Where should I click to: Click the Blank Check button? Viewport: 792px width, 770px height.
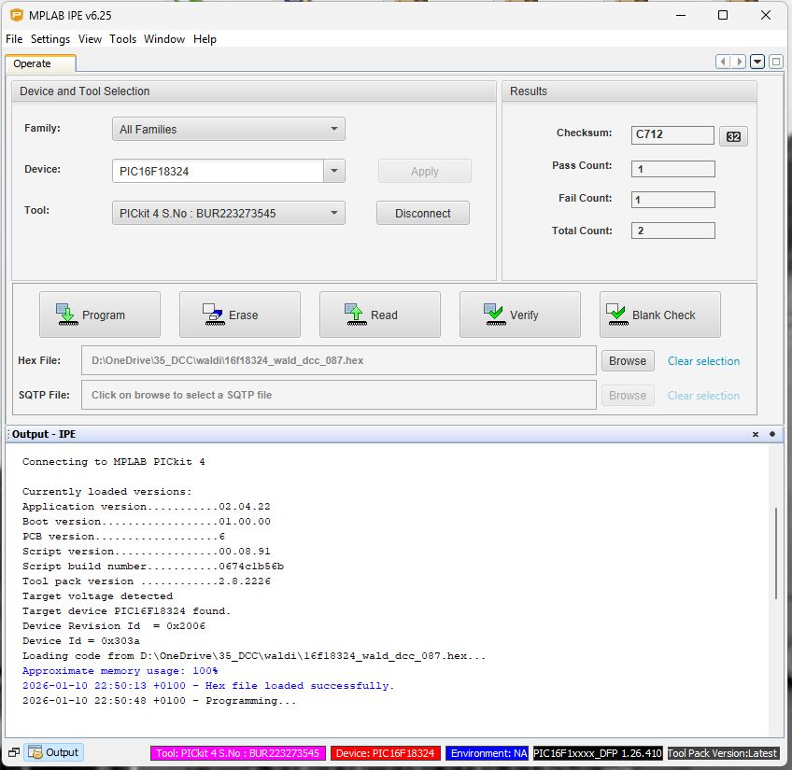(x=660, y=315)
